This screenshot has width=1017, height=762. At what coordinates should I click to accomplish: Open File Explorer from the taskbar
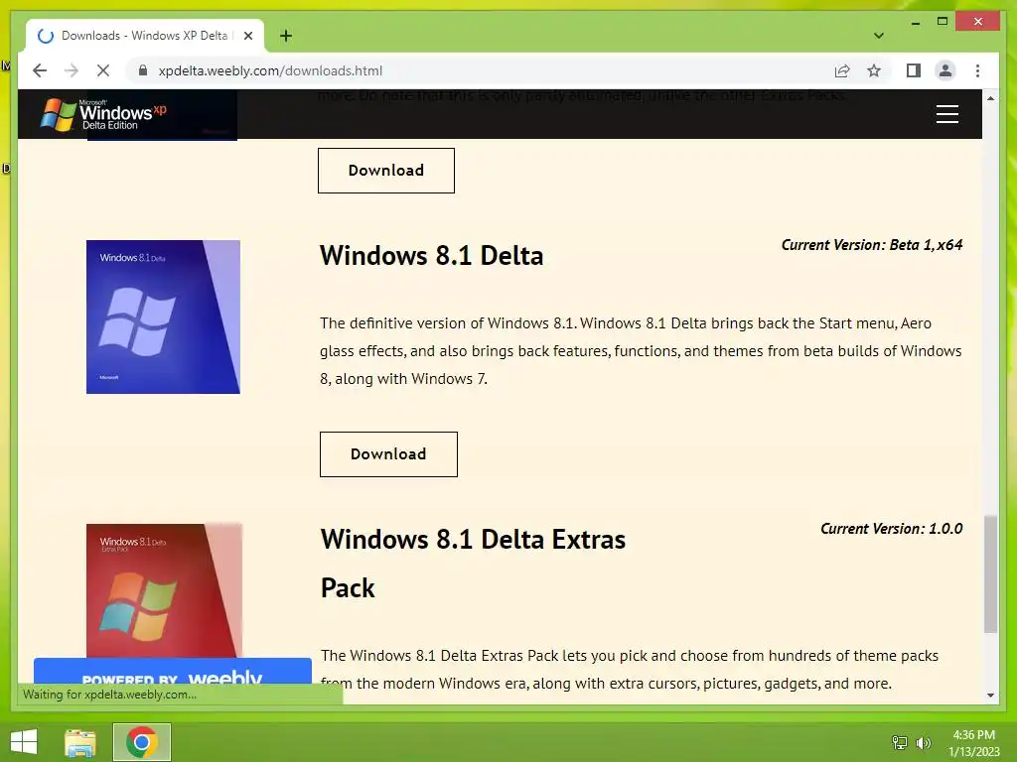(x=80, y=742)
